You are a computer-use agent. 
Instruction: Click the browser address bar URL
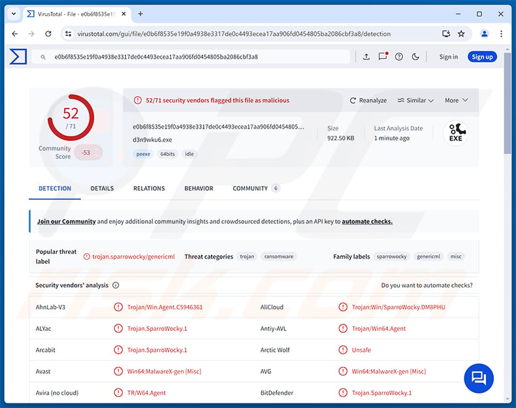coord(234,33)
